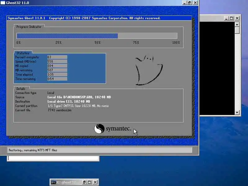Click console window scroll up arrow

point(237,24)
